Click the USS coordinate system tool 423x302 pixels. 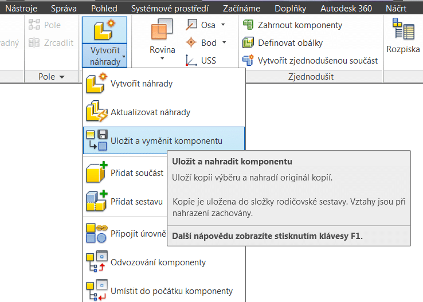[201, 60]
